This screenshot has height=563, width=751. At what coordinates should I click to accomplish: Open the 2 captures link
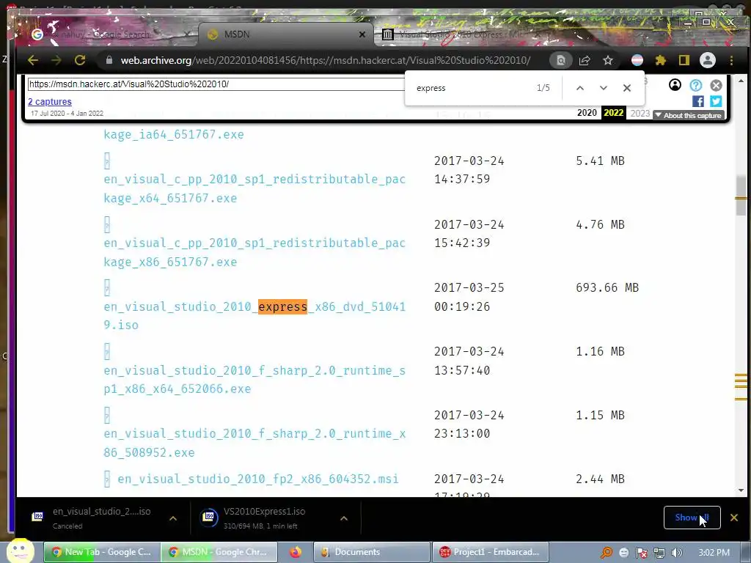(x=50, y=101)
